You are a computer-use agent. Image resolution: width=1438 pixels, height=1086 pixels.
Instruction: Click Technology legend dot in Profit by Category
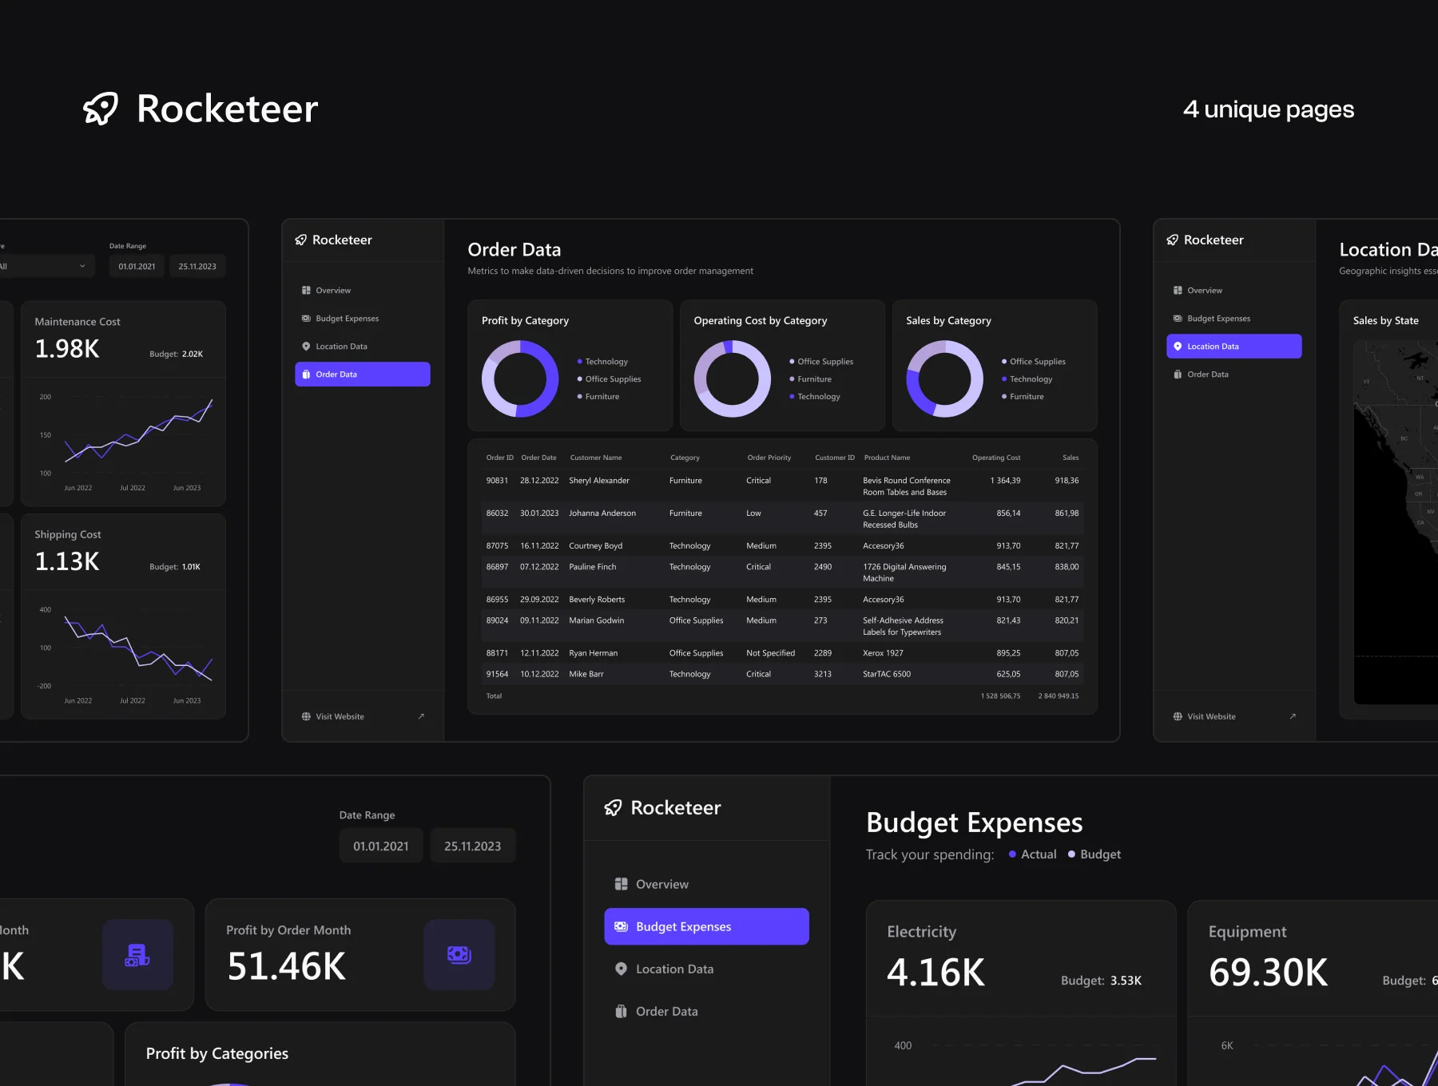580,363
